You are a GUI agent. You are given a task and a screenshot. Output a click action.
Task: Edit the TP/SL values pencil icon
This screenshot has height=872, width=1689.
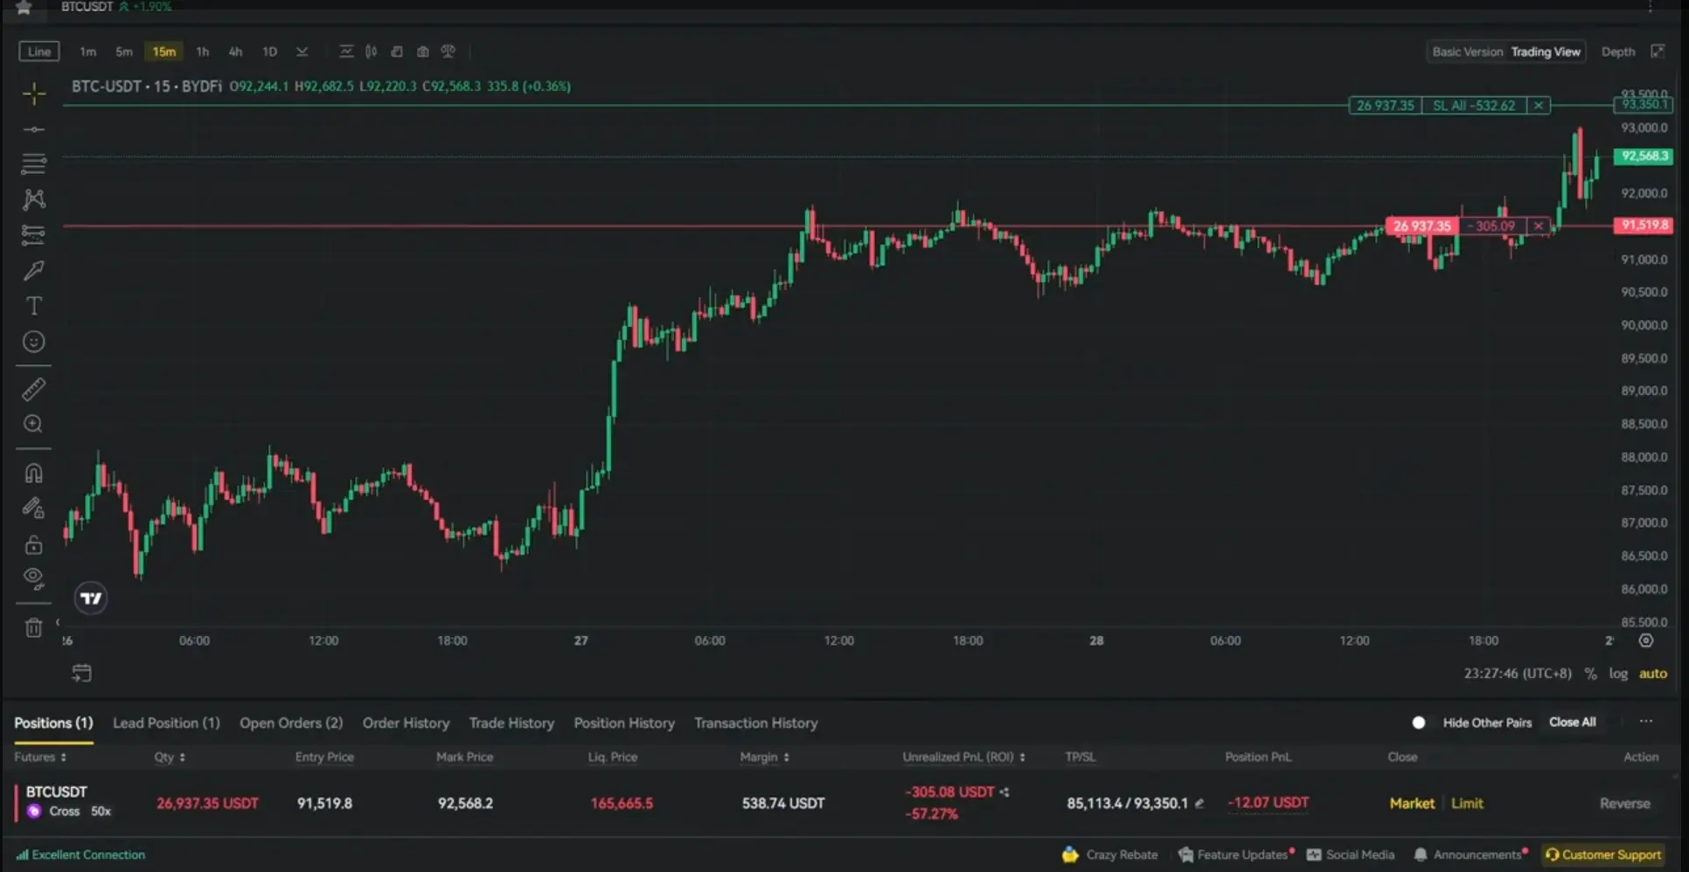click(1199, 803)
